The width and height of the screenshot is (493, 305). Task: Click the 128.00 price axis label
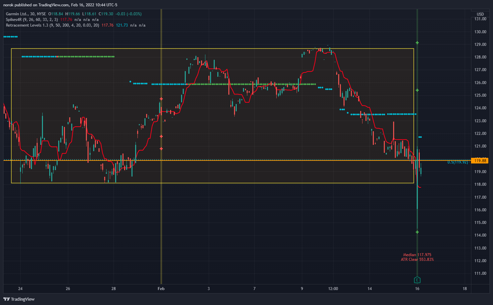[480, 57]
